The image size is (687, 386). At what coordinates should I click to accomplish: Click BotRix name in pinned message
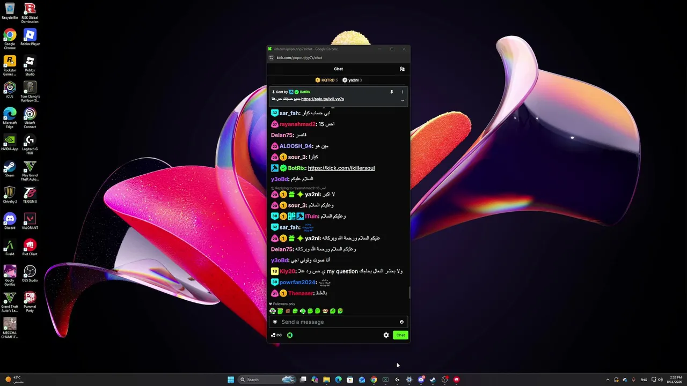point(305,92)
